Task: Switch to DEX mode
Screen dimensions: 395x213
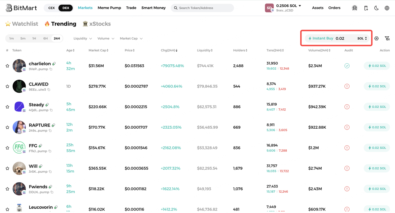Action: coord(66,8)
